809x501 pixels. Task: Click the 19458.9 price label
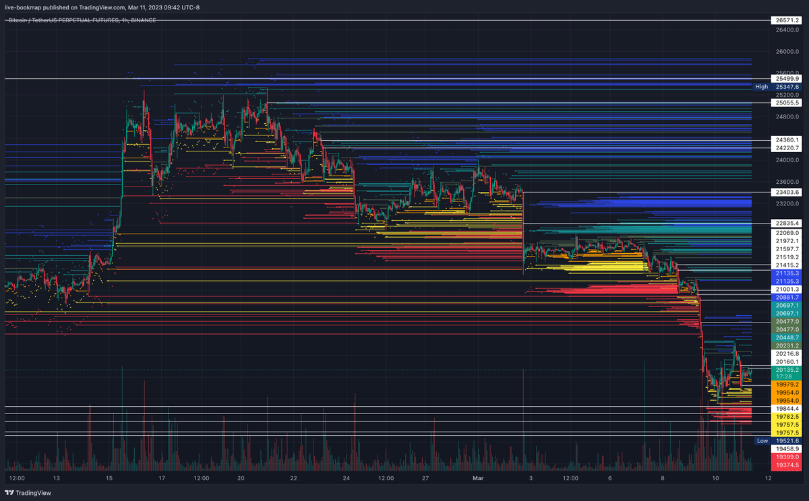point(787,449)
